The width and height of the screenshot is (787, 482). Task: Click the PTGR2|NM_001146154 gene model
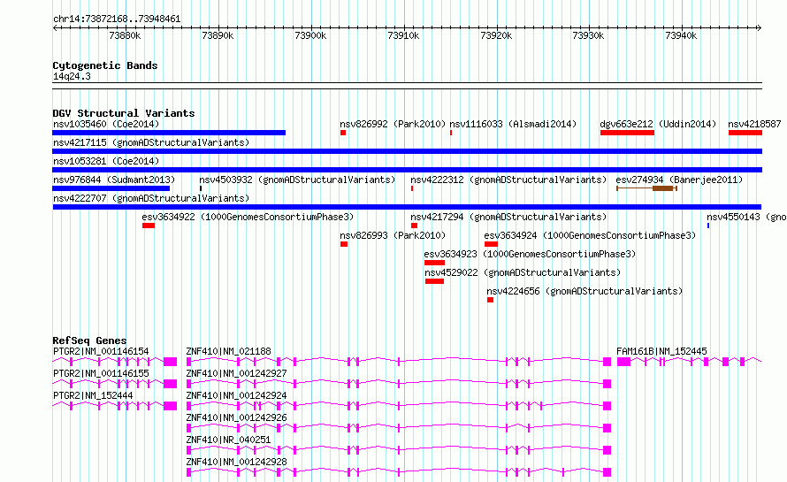[x=115, y=362]
